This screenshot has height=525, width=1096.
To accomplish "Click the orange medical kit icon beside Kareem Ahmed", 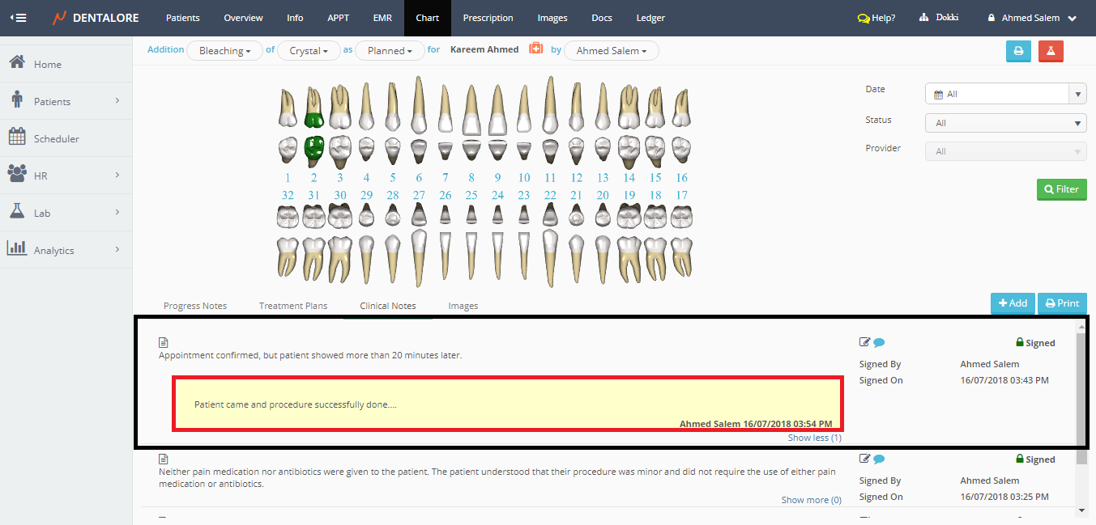I will (535, 49).
